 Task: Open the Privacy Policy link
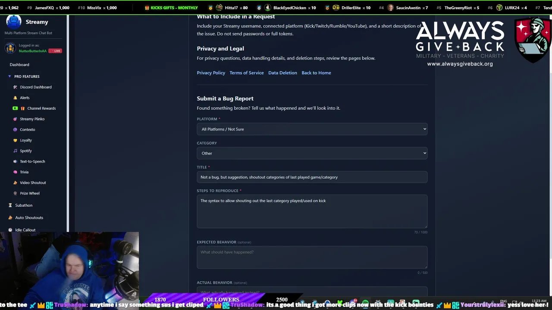[211, 73]
